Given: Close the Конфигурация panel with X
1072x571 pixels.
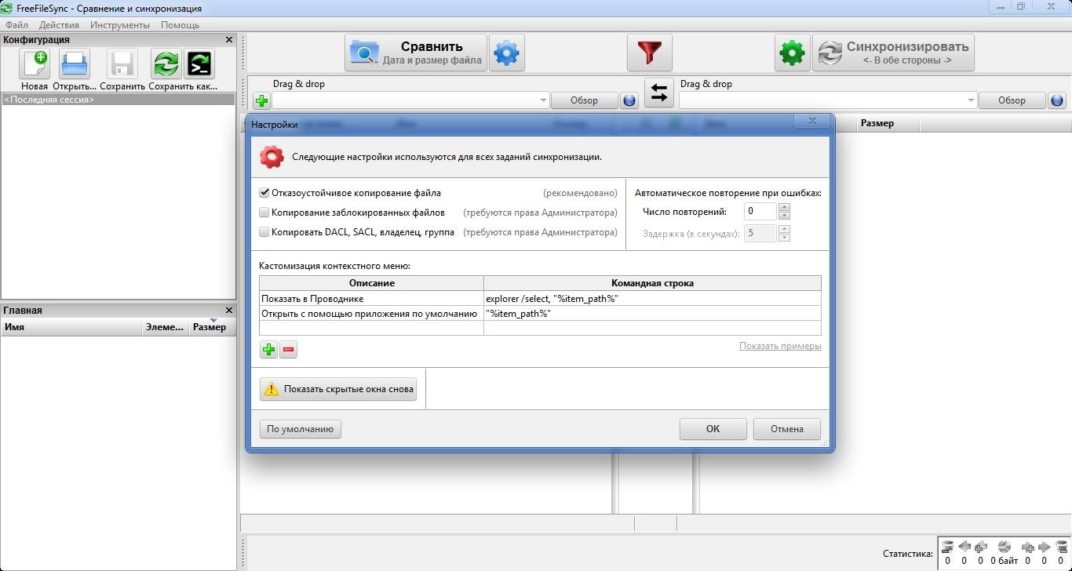Looking at the screenshot, I should click(x=229, y=39).
